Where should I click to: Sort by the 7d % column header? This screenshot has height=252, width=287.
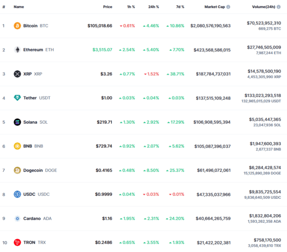coord(180,7)
